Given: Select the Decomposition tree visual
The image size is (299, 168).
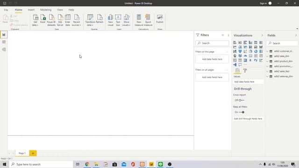Looking at the screenshot, I should 235,65.
